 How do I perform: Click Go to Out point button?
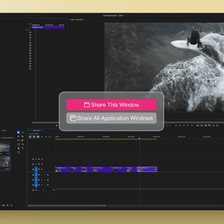[x=192, y=125]
